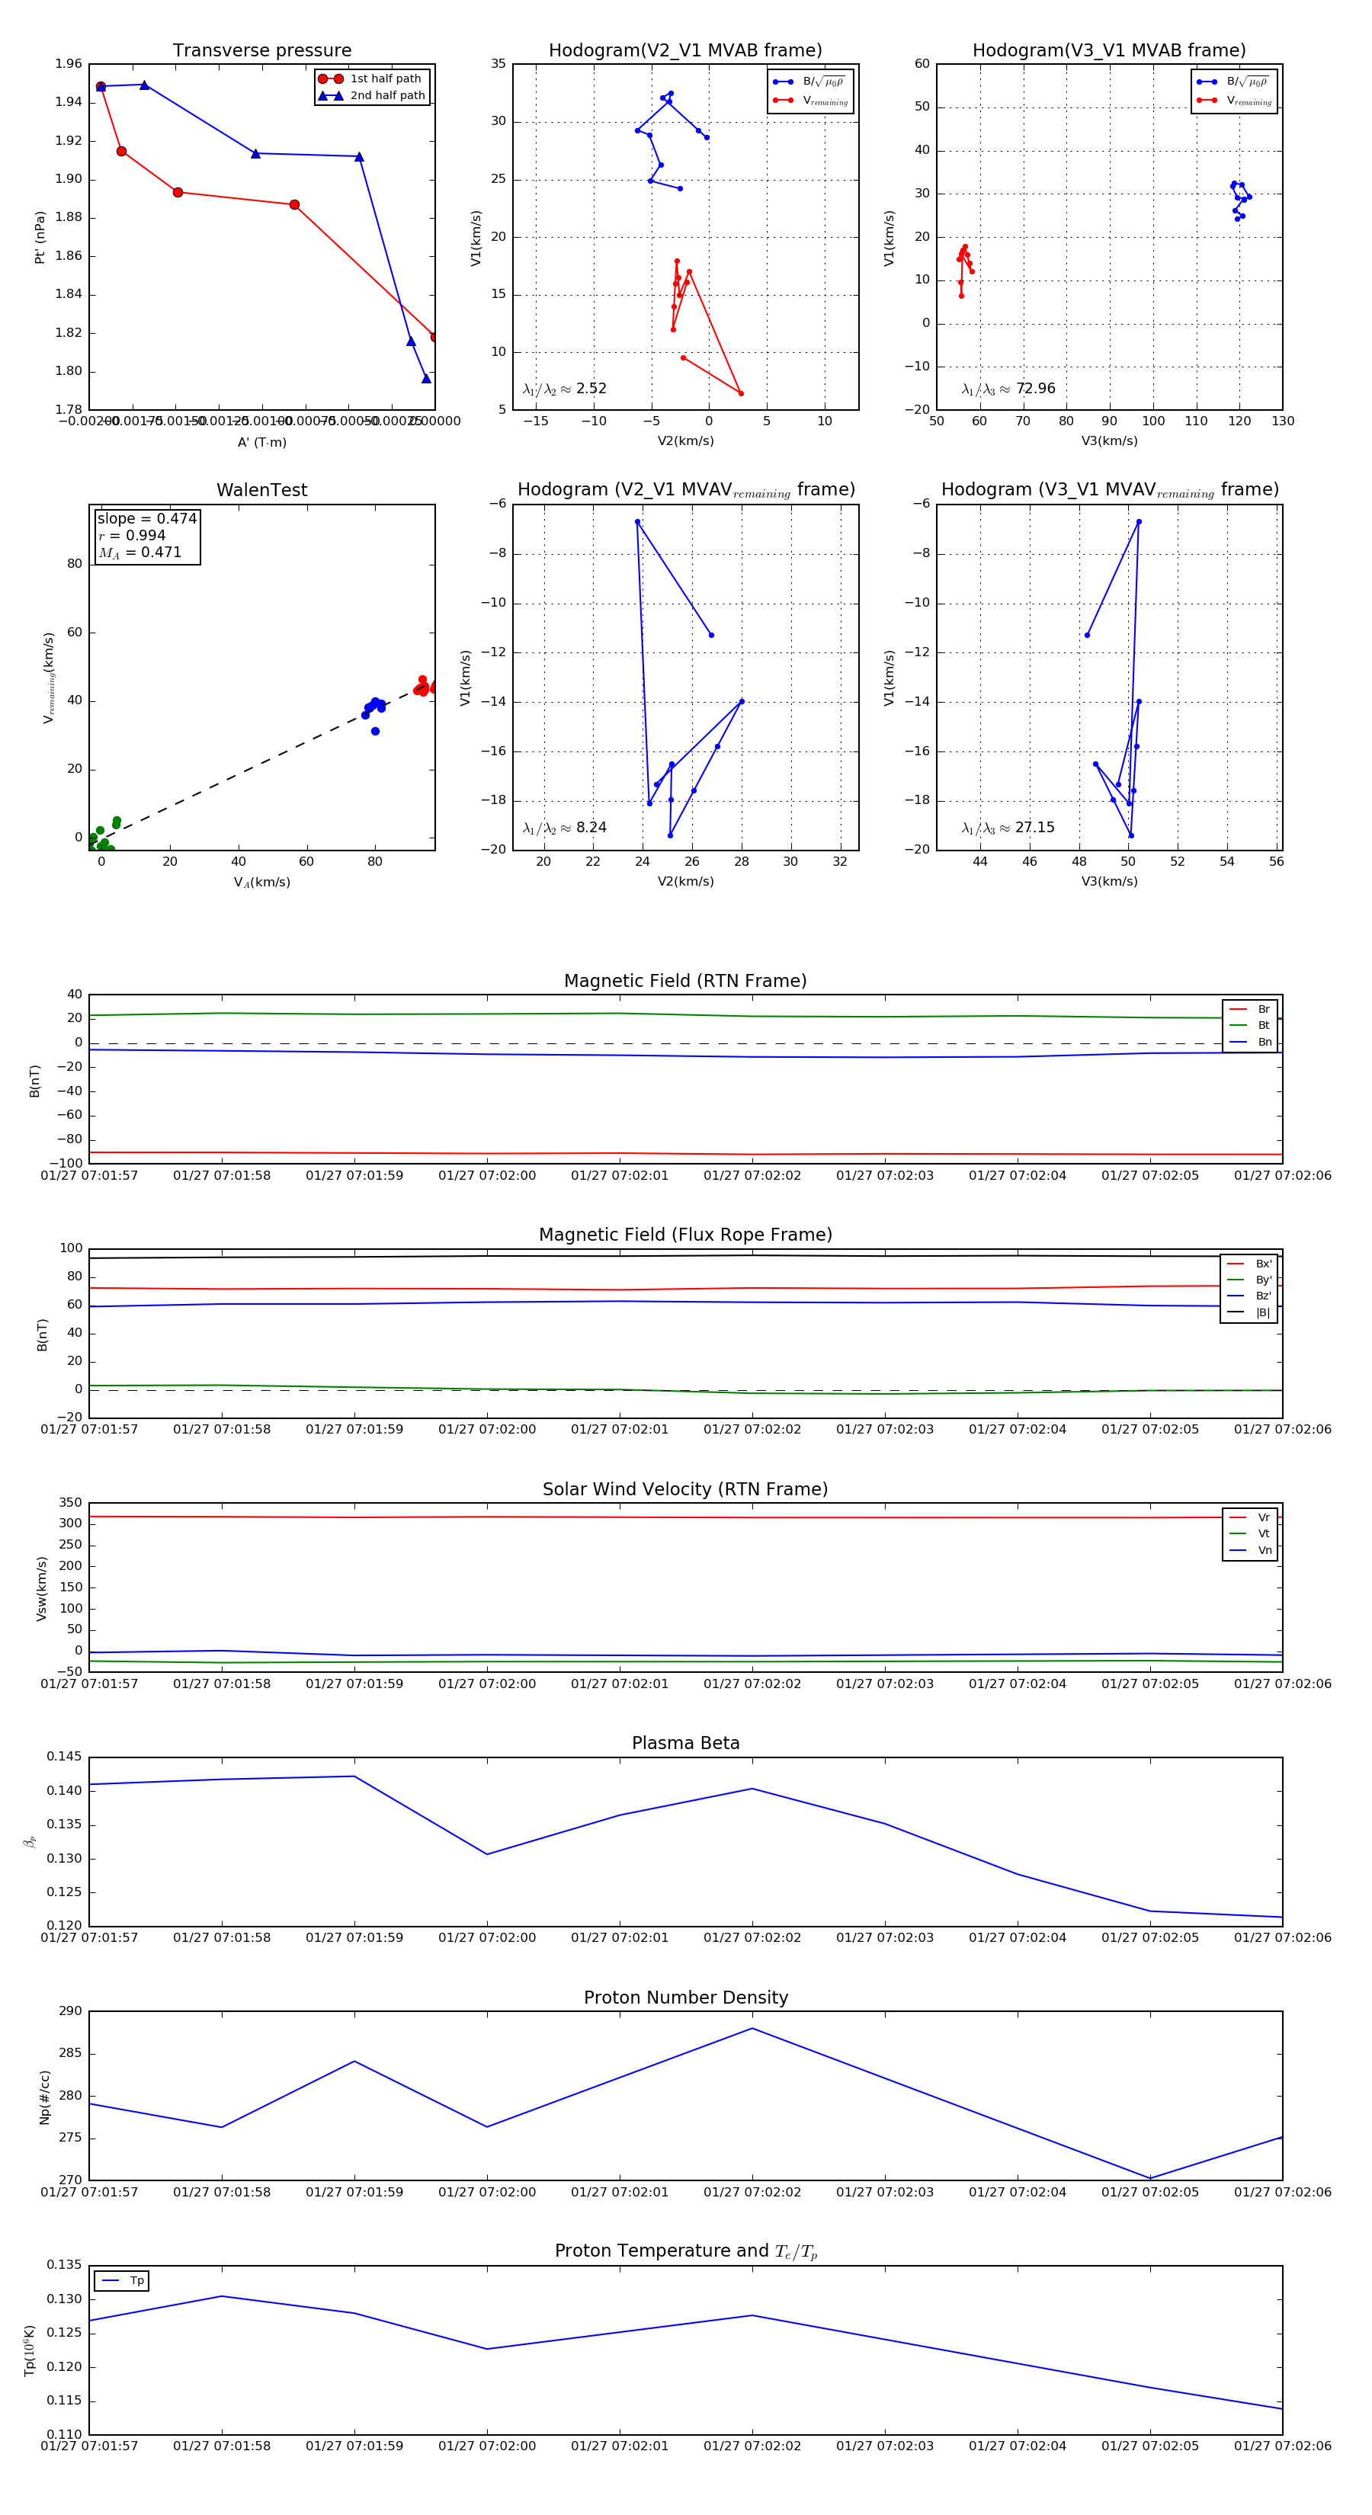Screen dimensions: 1372x2515
Task: Click the 'Magnetic Field (RTN Frame)' title
Action: (685, 981)
